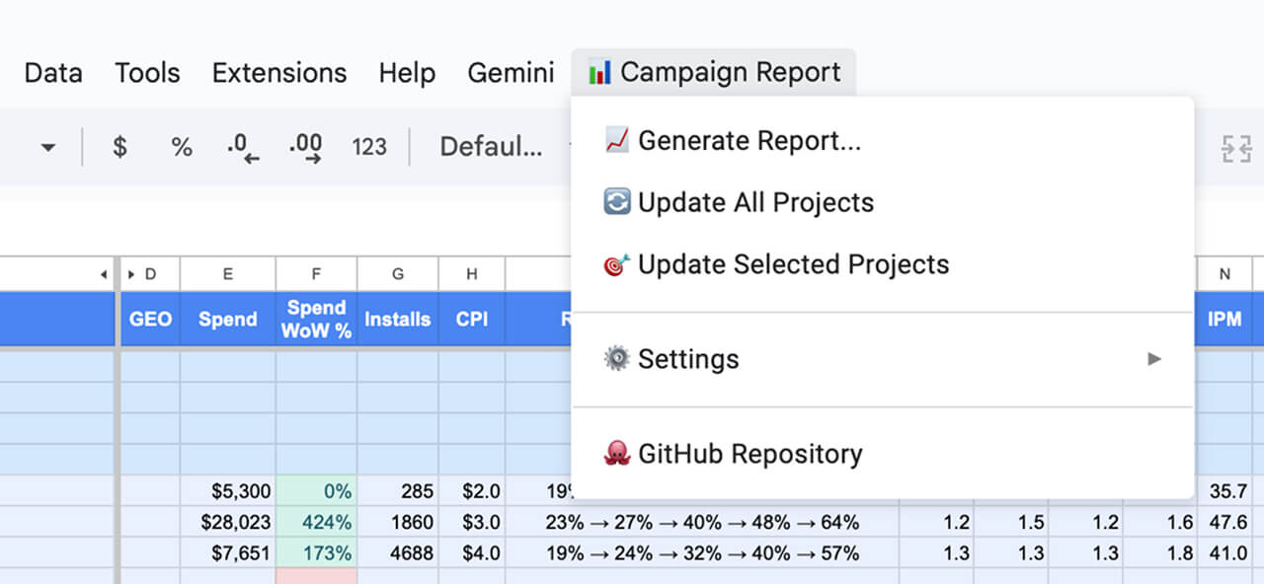Expand hidden columns arrow beside column D
Viewport: 1264px width, 584px height.
pyautogui.click(x=131, y=274)
